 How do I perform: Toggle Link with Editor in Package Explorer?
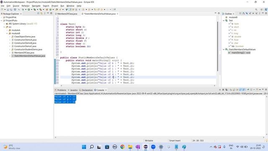[41, 13]
